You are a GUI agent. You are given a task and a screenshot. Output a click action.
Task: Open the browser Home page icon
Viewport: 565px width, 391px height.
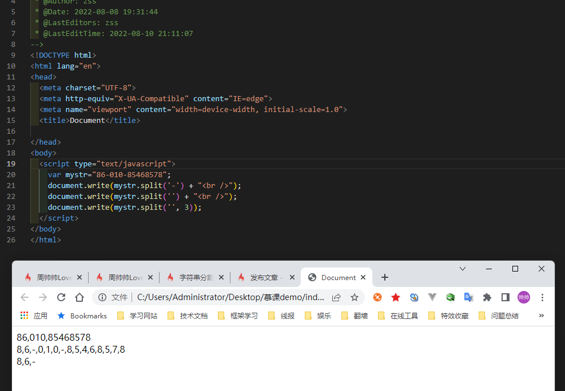coord(79,297)
